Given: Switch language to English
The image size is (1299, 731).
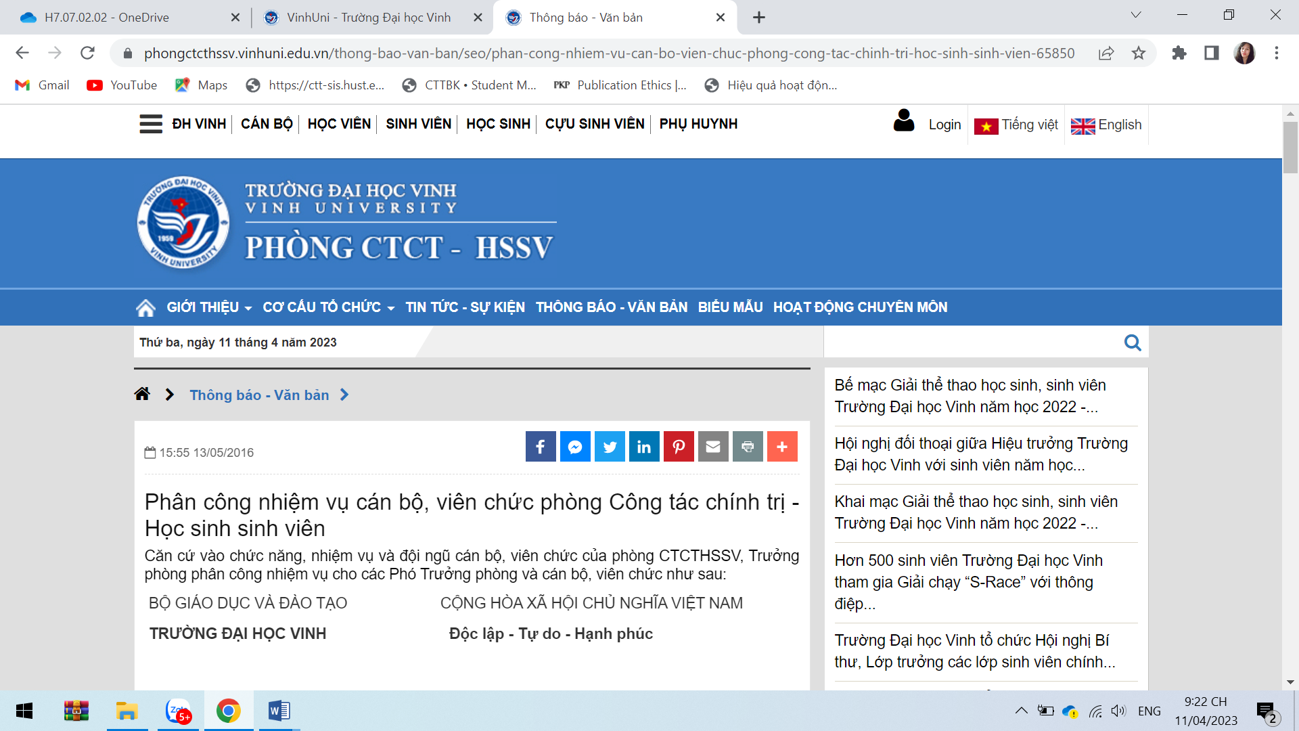Looking at the screenshot, I should click(x=1106, y=125).
